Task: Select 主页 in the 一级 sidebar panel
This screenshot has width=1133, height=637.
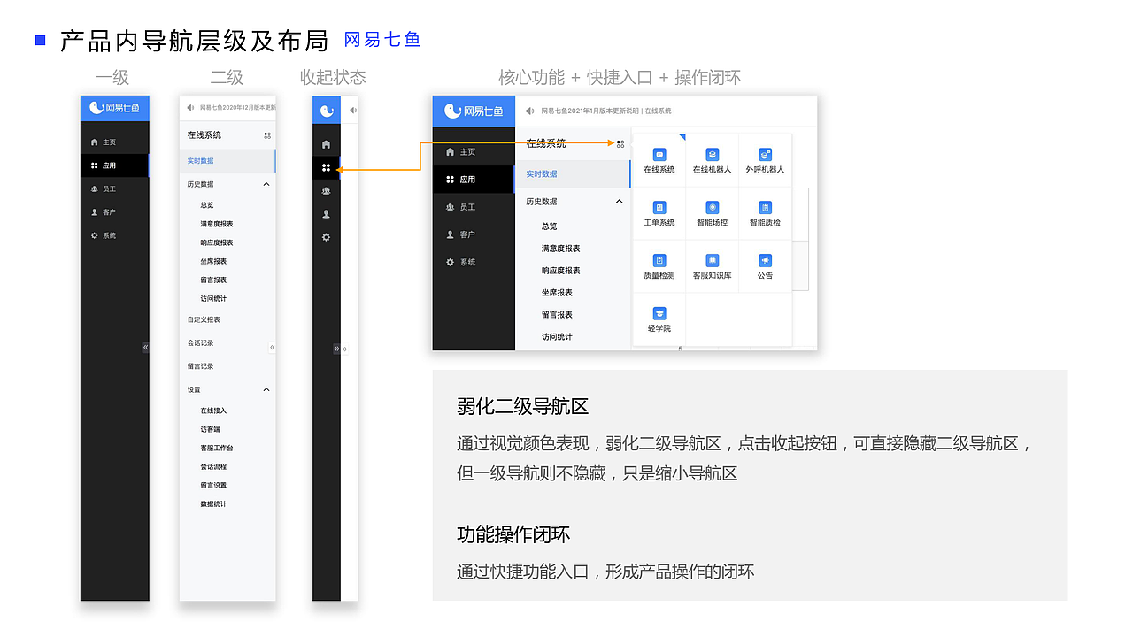Action: (115, 142)
